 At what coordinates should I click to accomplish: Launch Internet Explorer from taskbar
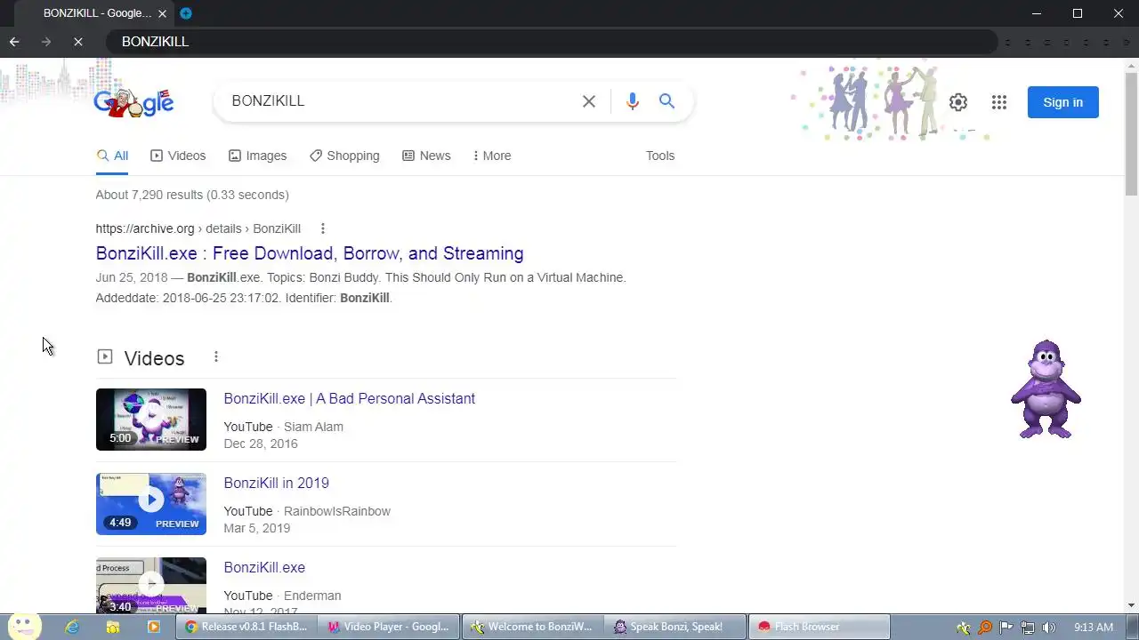pos(72,627)
